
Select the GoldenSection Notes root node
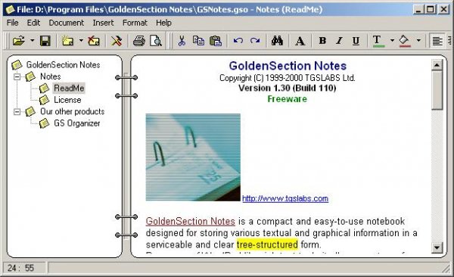63,65
